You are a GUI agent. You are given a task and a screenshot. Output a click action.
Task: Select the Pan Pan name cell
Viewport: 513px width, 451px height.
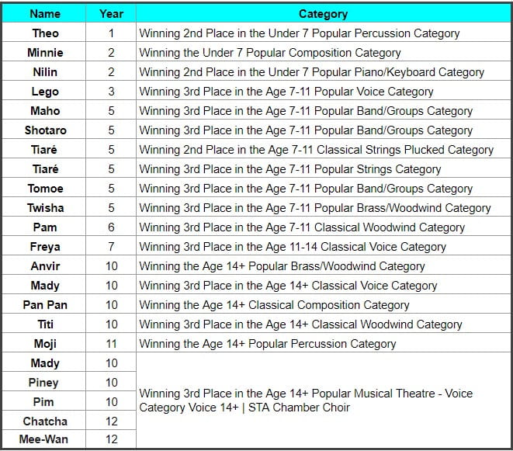pos(45,305)
